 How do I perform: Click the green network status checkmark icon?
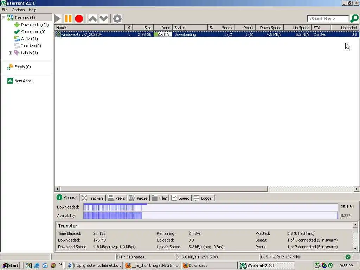[x=348, y=257]
